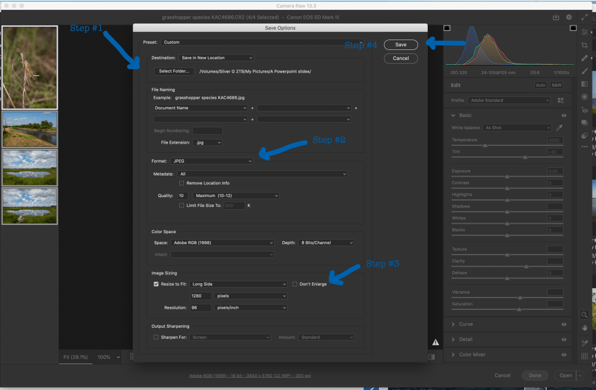The image size is (596, 390).
Task: Open the Color Space dropdown
Action: (222, 243)
